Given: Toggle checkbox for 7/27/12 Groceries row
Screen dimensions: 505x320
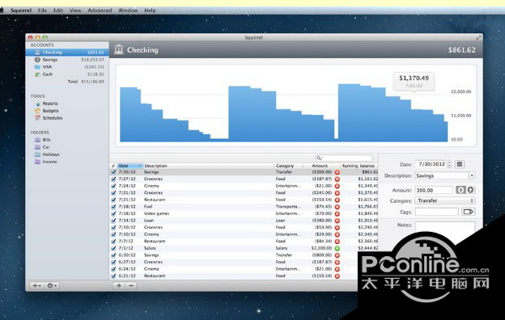Looking at the screenshot, I should pyautogui.click(x=113, y=179).
